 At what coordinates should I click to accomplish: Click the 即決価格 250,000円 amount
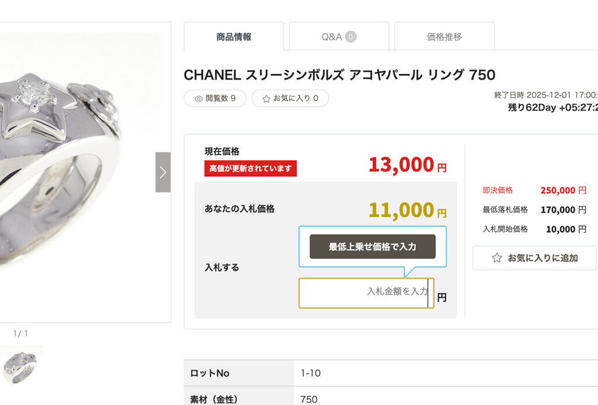tap(563, 191)
